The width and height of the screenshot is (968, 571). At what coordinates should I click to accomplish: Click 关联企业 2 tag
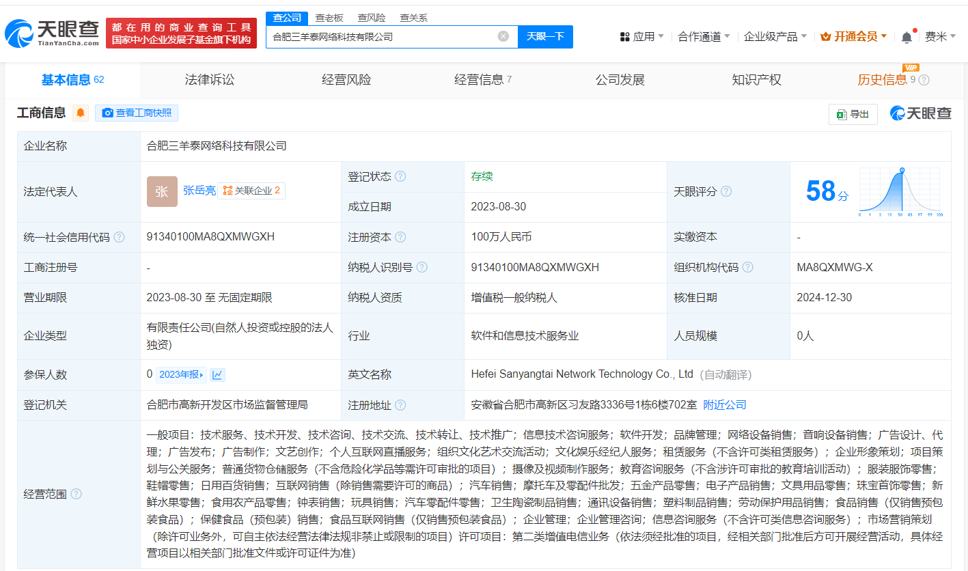(x=251, y=191)
